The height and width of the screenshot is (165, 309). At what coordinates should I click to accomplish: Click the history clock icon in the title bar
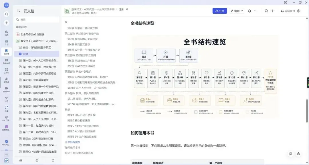point(285,3)
